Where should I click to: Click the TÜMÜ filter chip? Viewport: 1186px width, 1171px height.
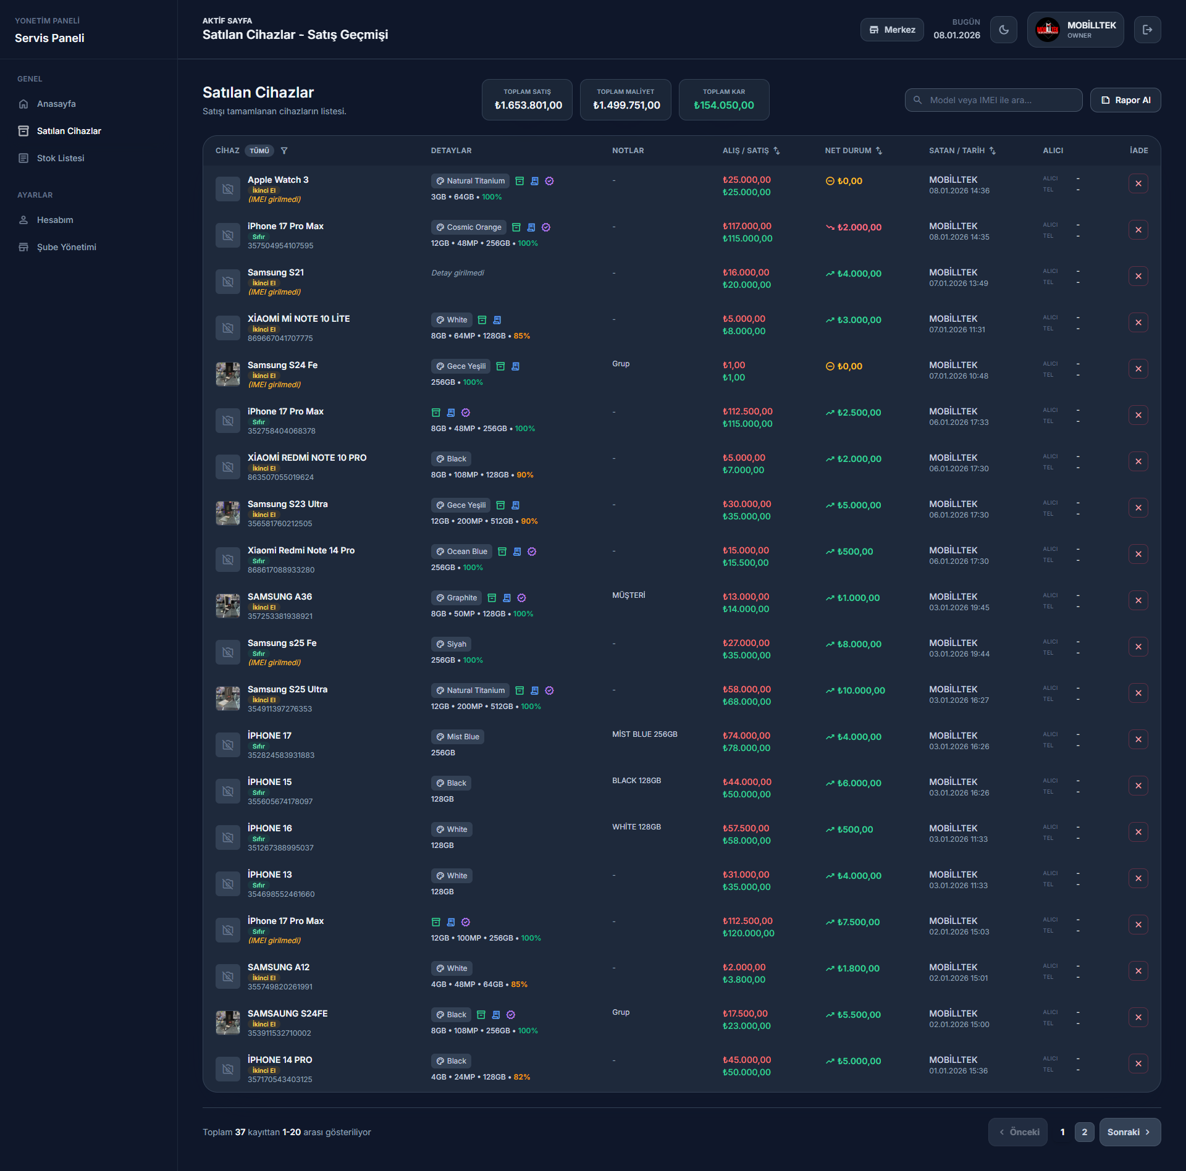coord(259,151)
